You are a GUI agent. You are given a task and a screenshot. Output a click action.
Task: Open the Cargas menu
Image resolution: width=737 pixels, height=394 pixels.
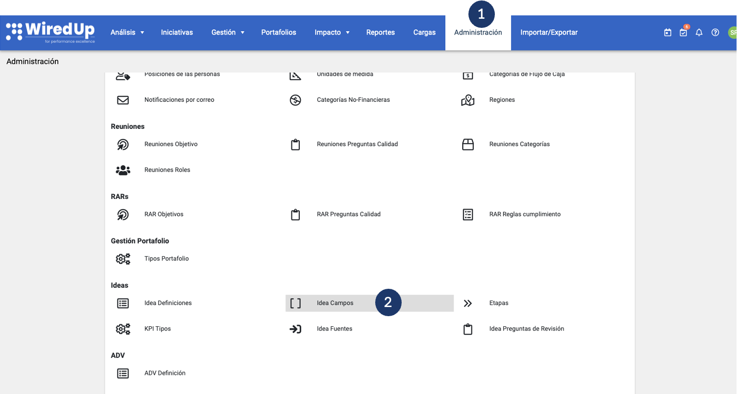pyautogui.click(x=424, y=32)
